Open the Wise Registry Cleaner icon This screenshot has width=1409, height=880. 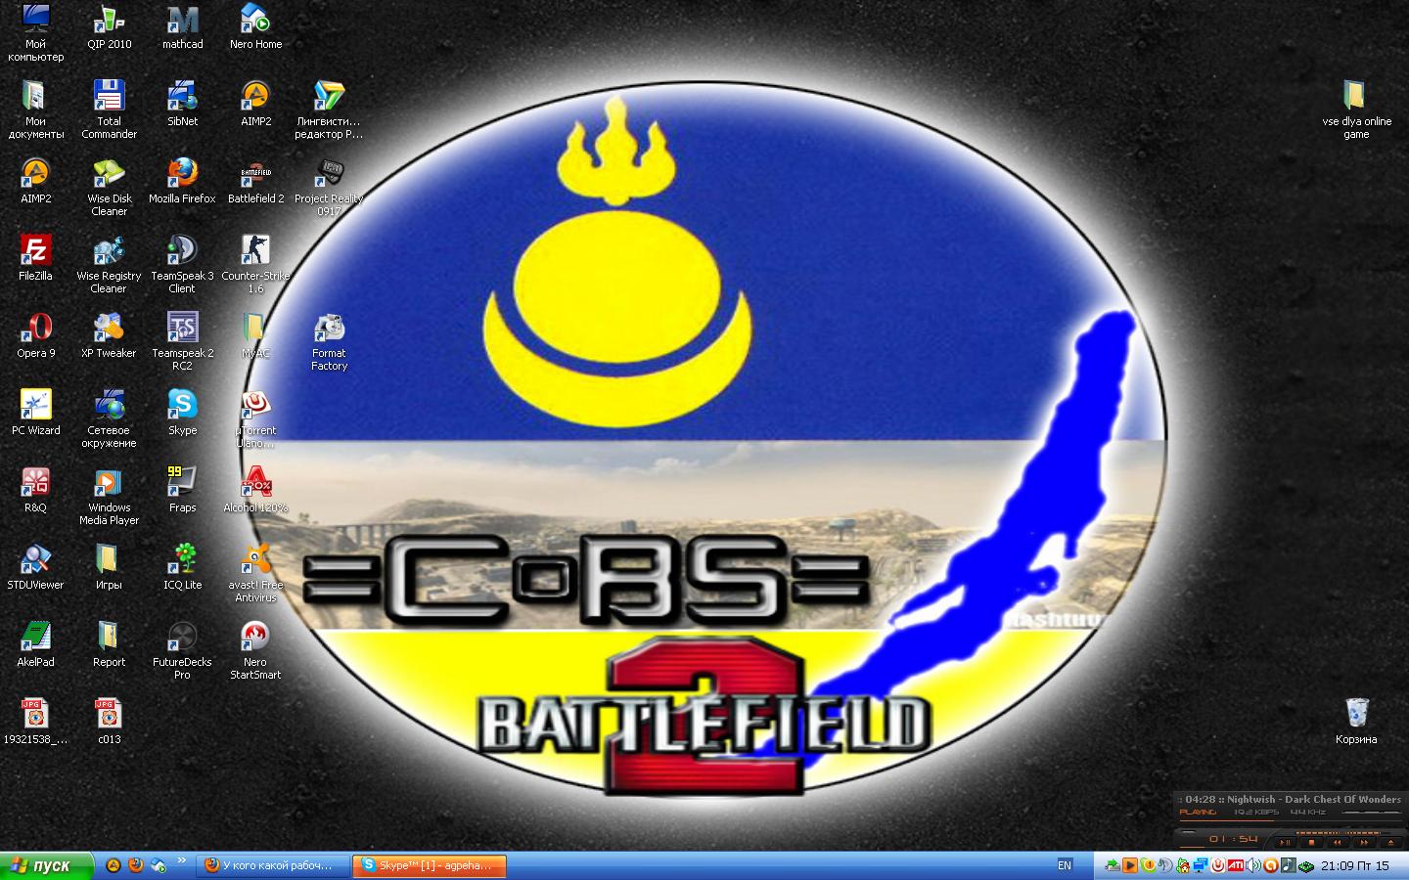[x=109, y=264]
